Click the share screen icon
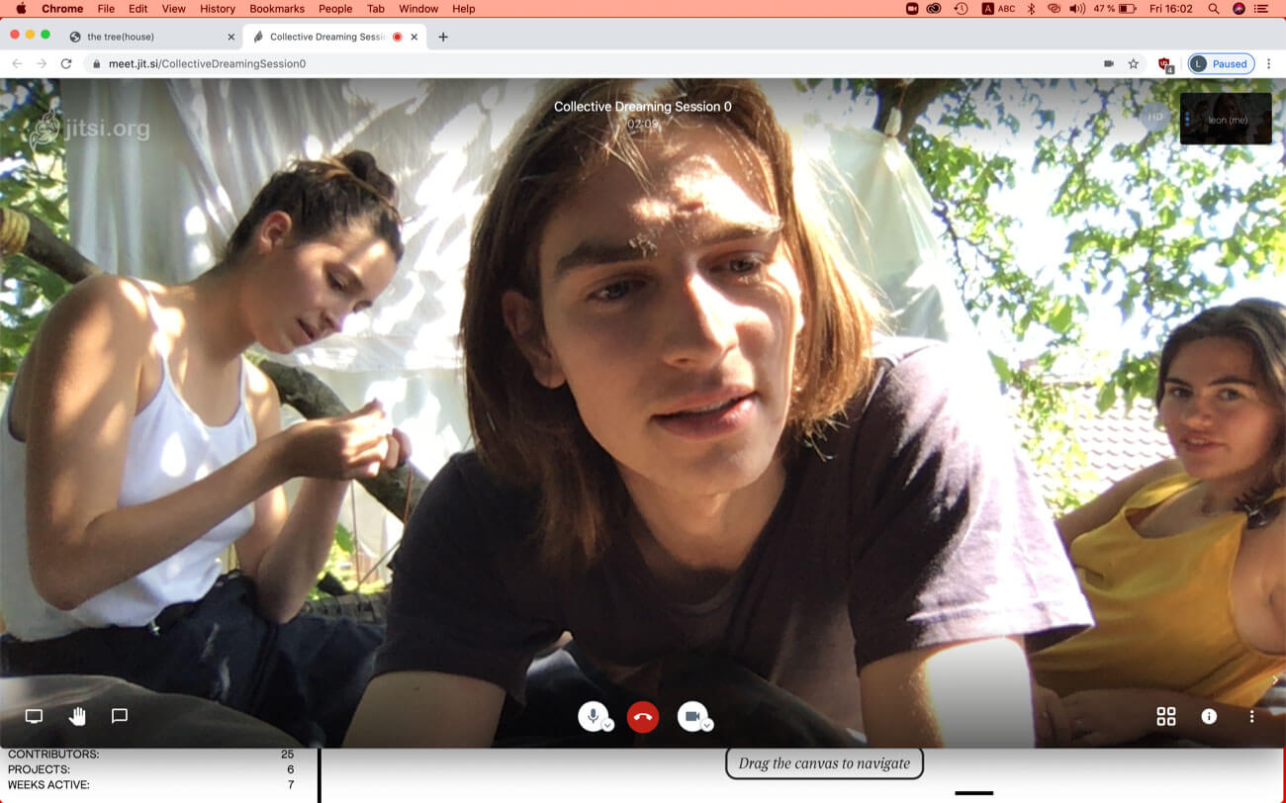The image size is (1286, 803). [34, 716]
